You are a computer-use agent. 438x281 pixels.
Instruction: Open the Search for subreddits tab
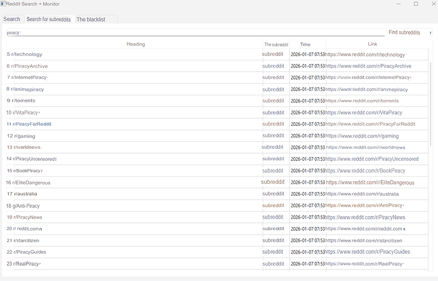point(48,19)
